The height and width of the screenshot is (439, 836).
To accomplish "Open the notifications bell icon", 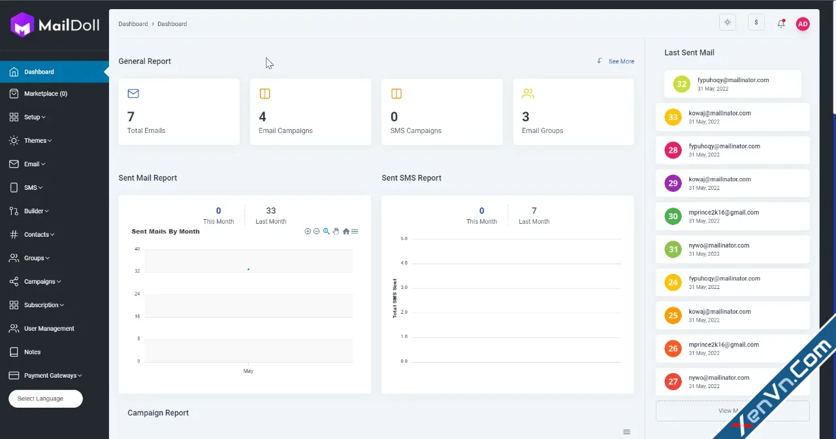I will click(x=780, y=23).
